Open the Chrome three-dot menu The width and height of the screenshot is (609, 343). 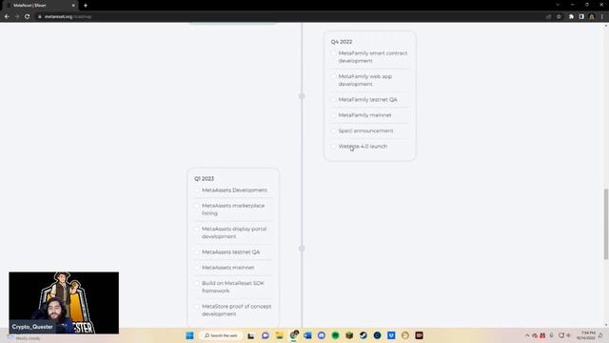pyautogui.click(x=602, y=17)
